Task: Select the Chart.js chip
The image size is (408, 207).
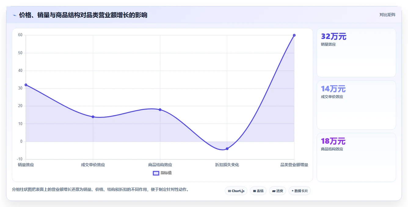Action: 236,191
